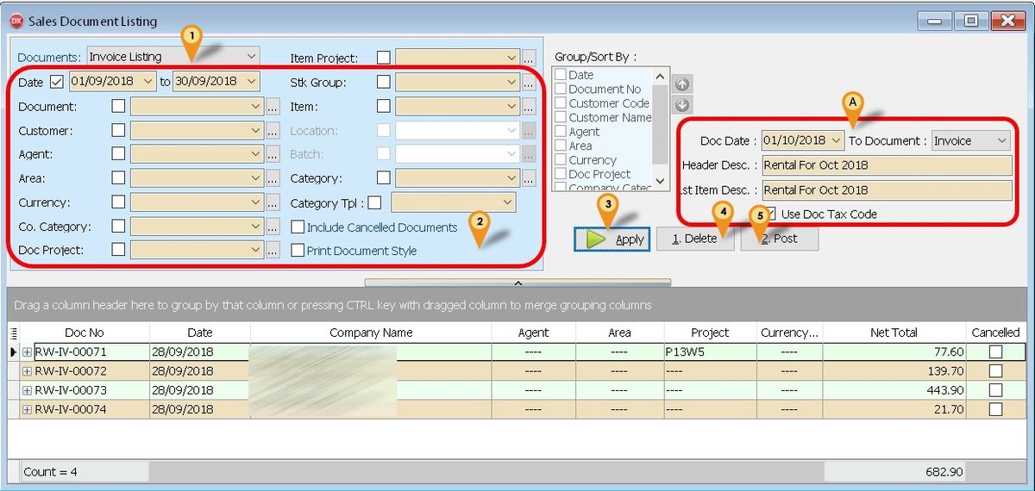Screen dimensions: 1035x491
Task: Collapse filter panel using chevron bar
Action: click(x=517, y=282)
